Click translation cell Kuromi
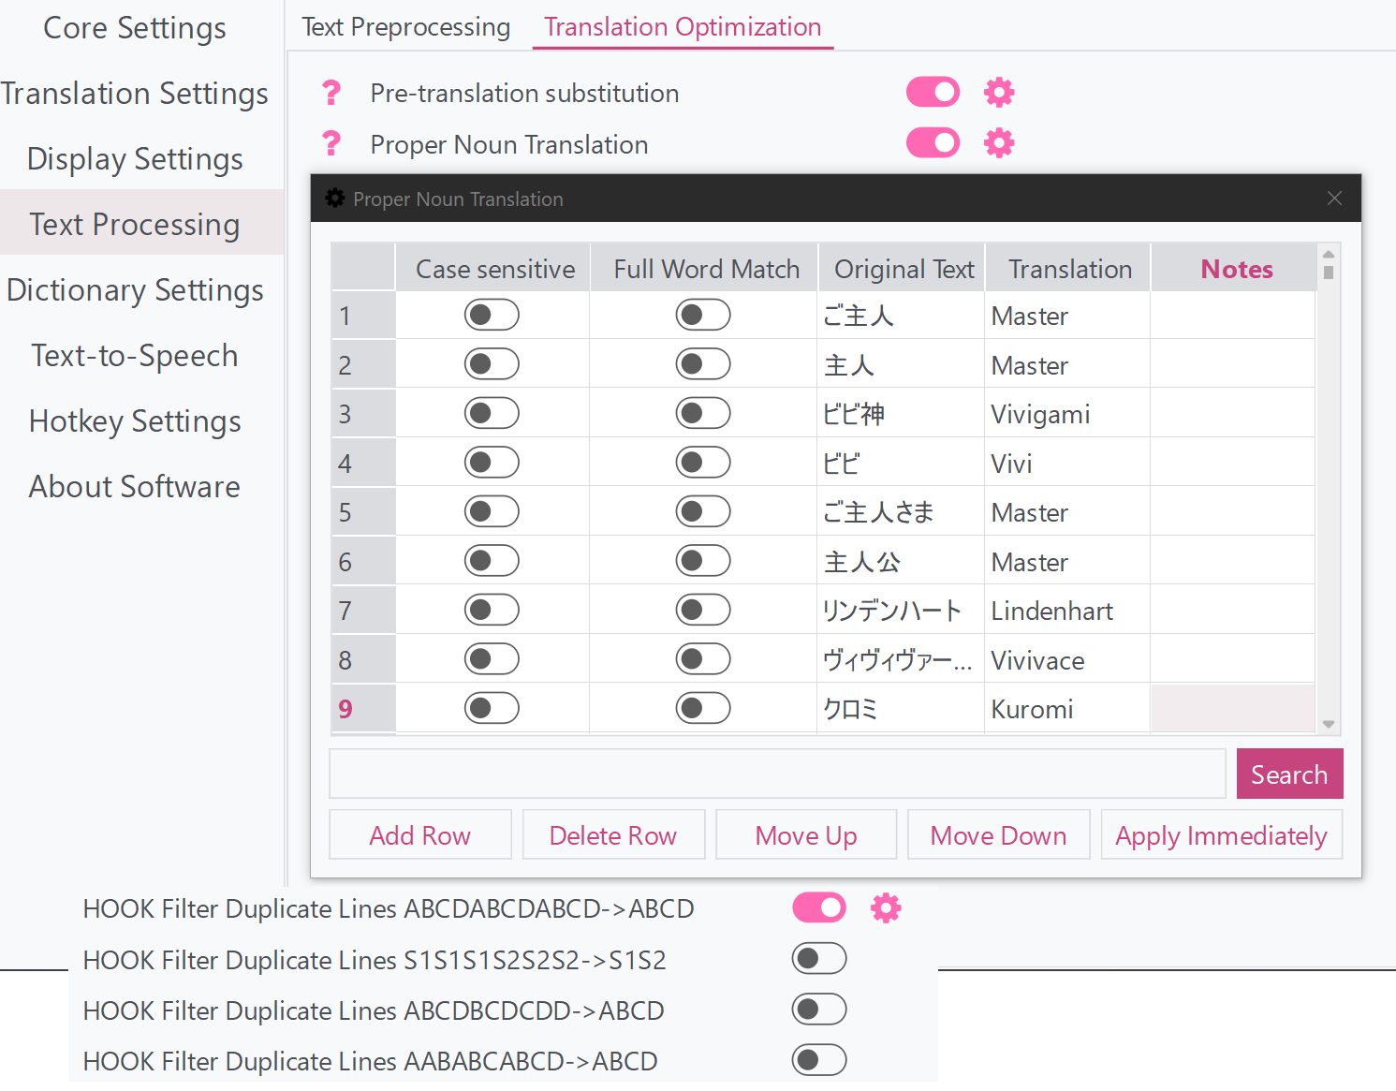1396x1091 pixels. pos(1067,709)
